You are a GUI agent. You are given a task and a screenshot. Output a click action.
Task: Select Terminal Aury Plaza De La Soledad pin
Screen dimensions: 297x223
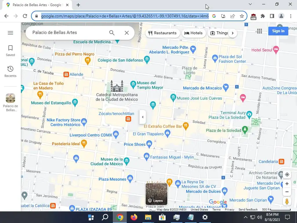tap(249, 114)
